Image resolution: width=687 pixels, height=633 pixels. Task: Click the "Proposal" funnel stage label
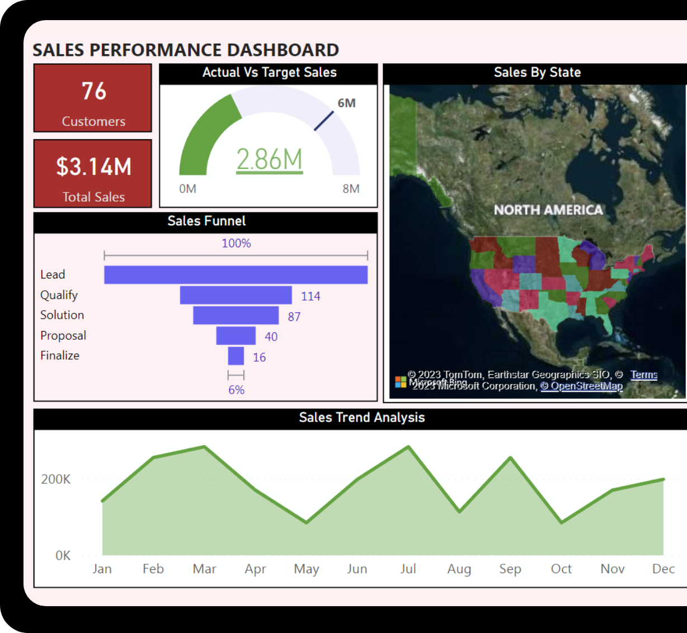(63, 336)
